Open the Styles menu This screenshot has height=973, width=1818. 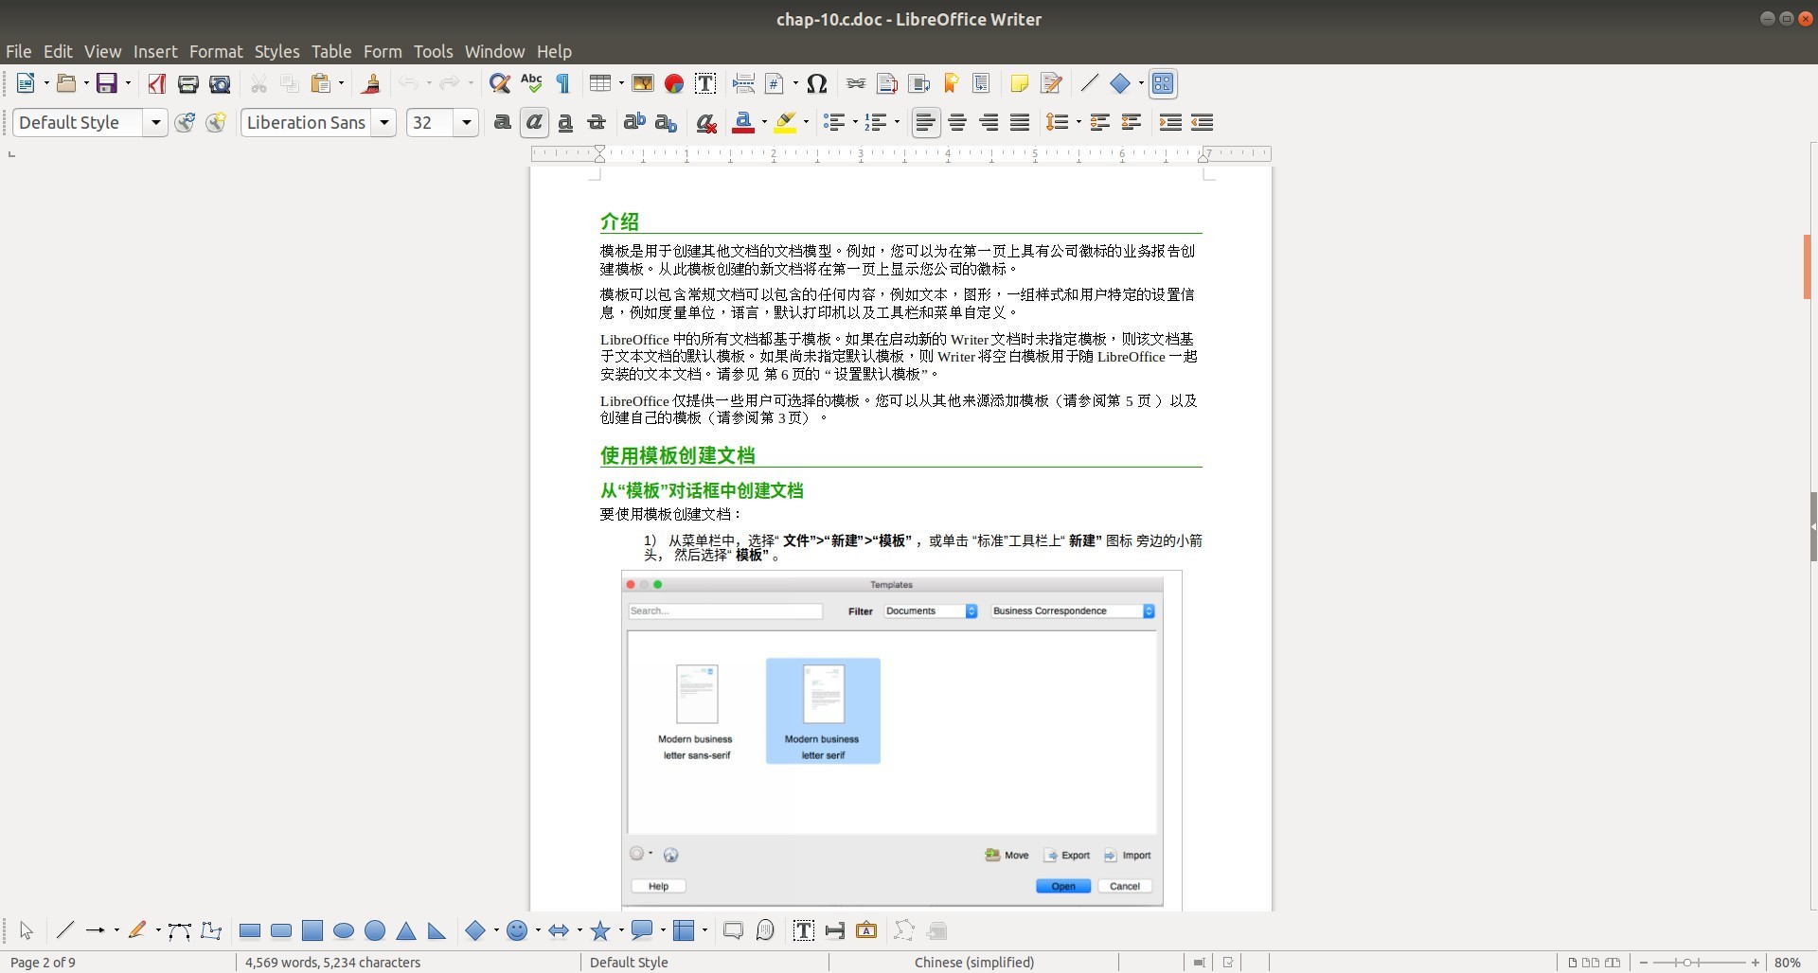tap(276, 52)
